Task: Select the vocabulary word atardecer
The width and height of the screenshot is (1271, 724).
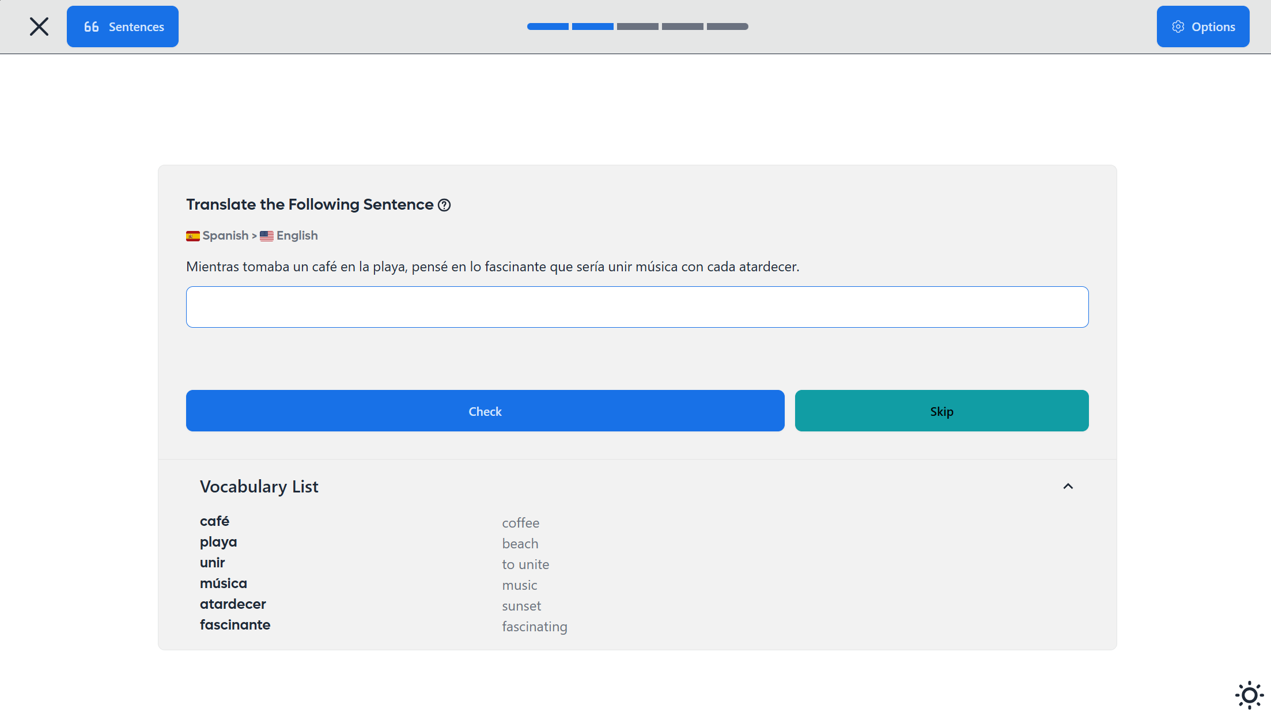Action: click(233, 604)
